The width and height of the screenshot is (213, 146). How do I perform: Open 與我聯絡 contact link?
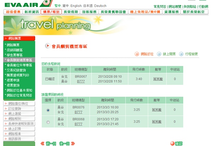[x=190, y=6]
